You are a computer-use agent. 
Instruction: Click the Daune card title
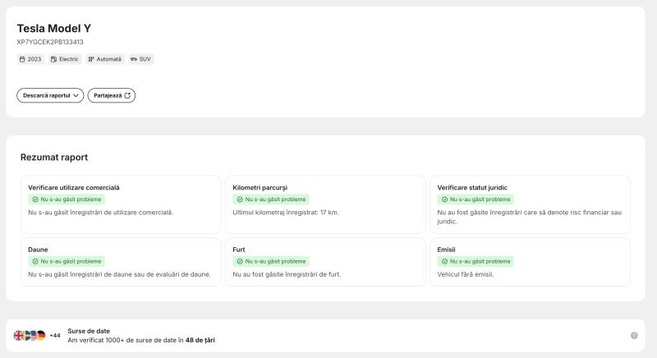click(38, 250)
